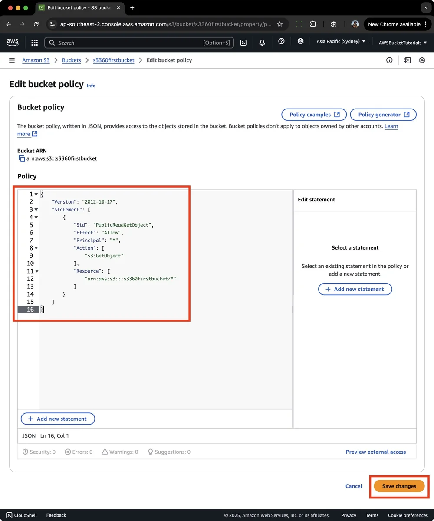The height and width of the screenshot is (521, 434).
Task: Click the "s3:GetObject" action text
Action: (x=104, y=256)
